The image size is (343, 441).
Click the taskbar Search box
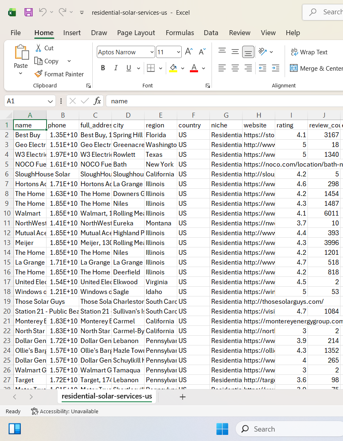pos(290,429)
